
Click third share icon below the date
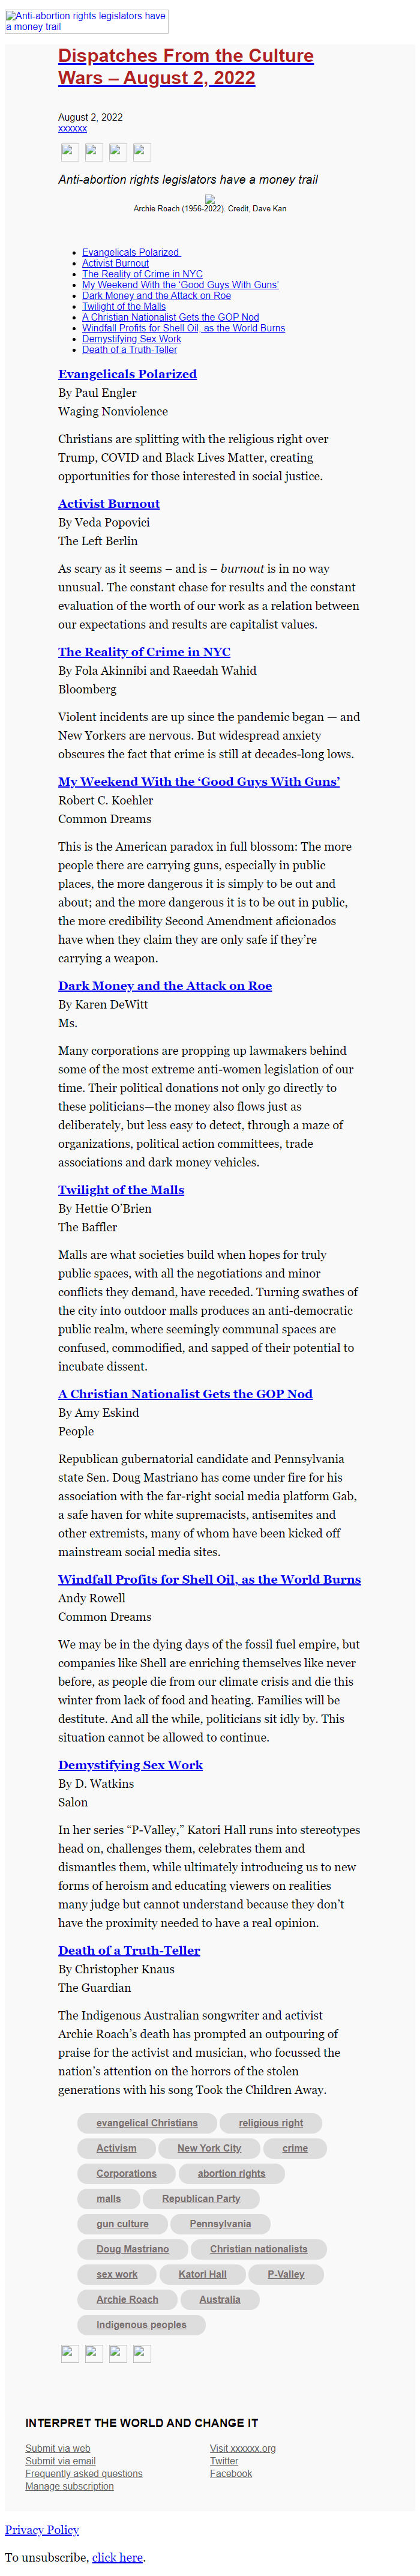click(118, 152)
